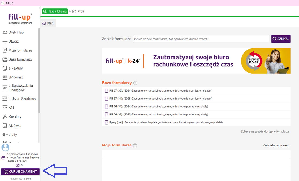Screen dimensions: 299x181
Task: Click the Znajdź formularz search field
Action: tap(201, 39)
